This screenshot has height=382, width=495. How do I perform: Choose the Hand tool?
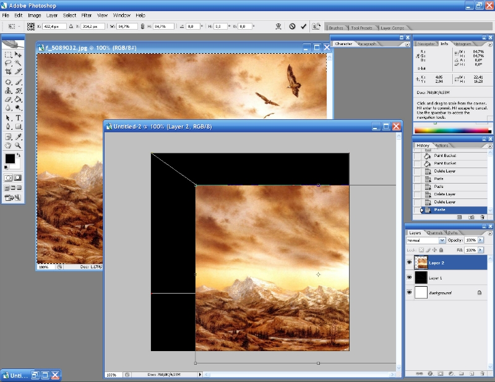coord(8,145)
